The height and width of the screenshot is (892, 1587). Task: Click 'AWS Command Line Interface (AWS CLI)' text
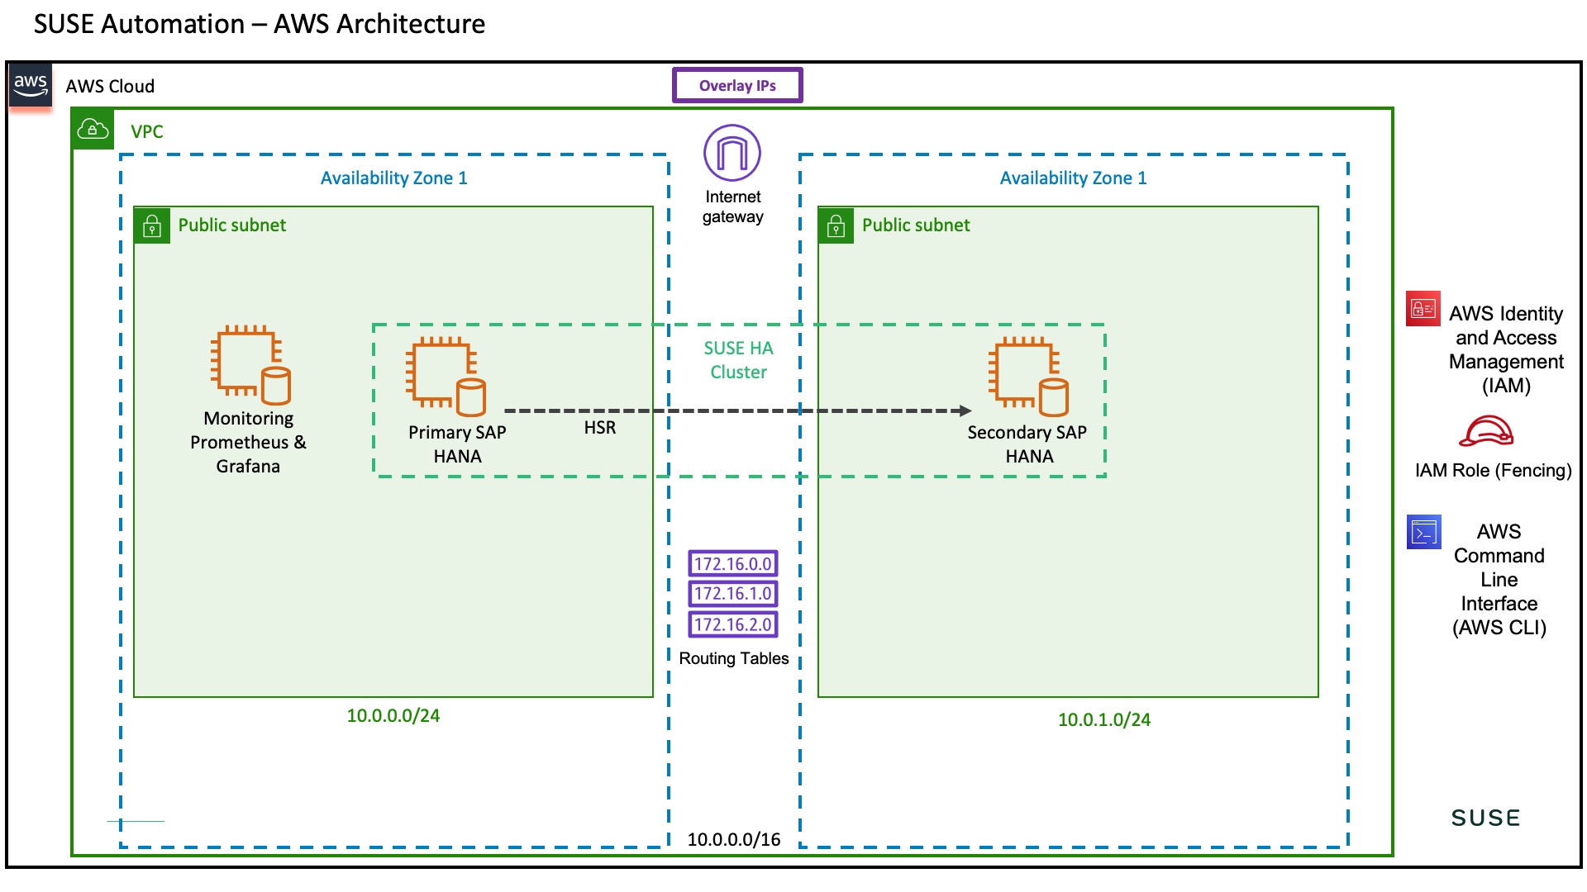click(x=1499, y=579)
